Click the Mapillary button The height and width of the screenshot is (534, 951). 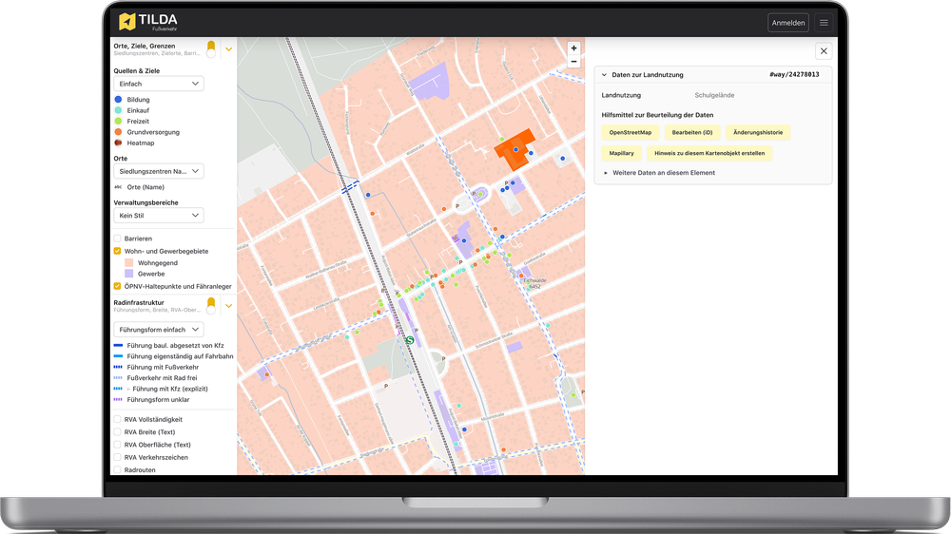(621, 152)
